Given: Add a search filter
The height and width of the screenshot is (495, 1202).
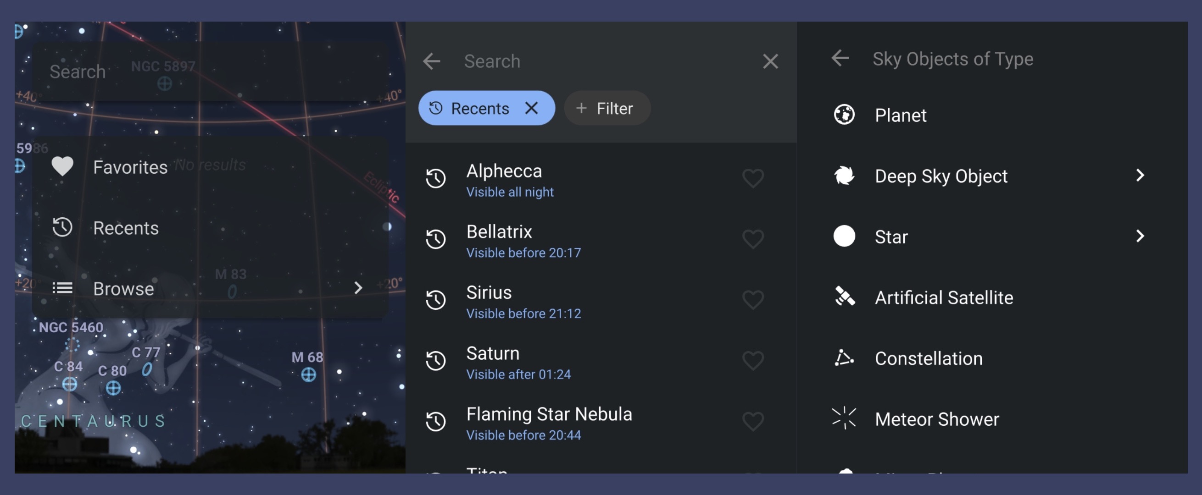Looking at the screenshot, I should pyautogui.click(x=607, y=108).
